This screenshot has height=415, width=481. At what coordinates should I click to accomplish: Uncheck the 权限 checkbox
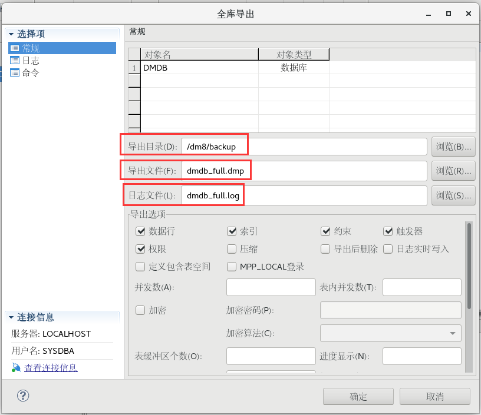click(140, 248)
